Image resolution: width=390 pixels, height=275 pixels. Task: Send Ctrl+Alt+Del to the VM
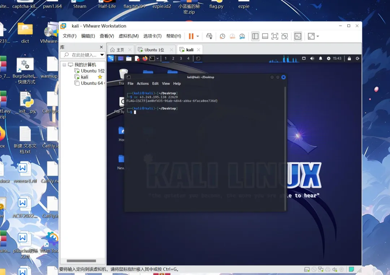[x=209, y=36]
